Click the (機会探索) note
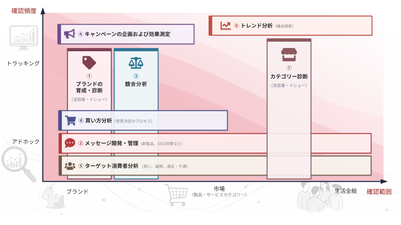Screen dimensions: 401x225 (x=284, y=26)
